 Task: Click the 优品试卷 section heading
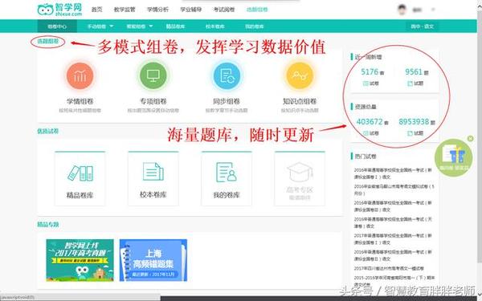coord(48,131)
